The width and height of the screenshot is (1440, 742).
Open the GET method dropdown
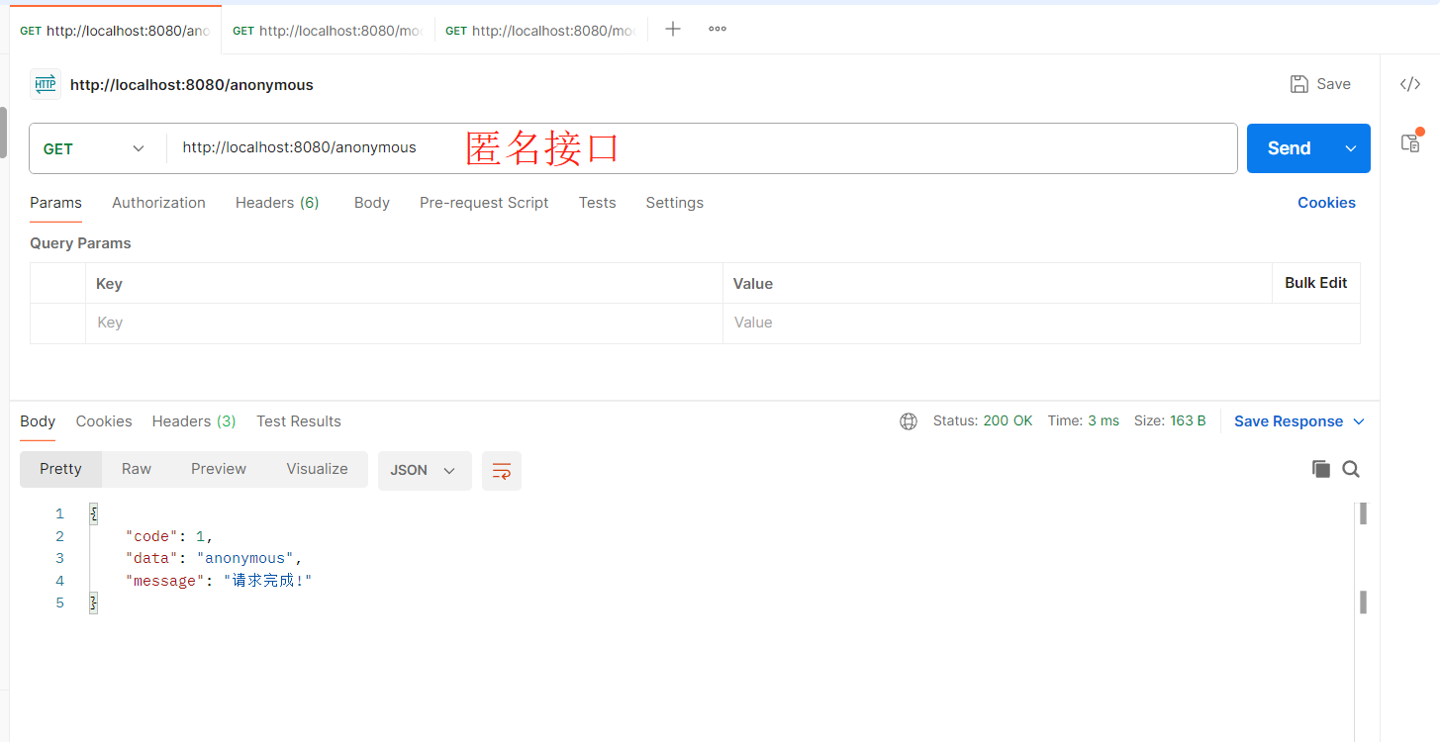coord(97,148)
